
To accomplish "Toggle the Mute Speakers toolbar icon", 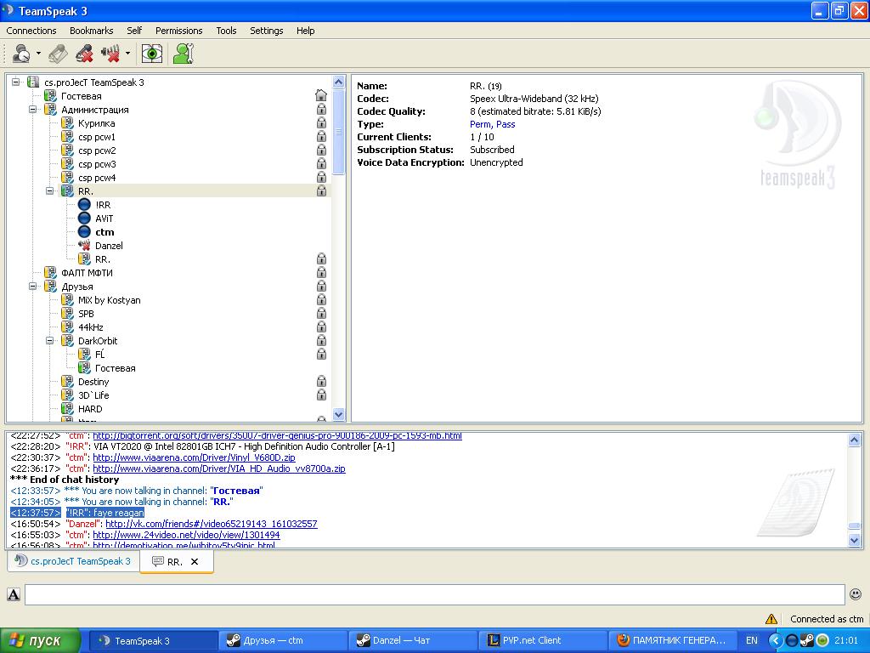I will 110,54.
